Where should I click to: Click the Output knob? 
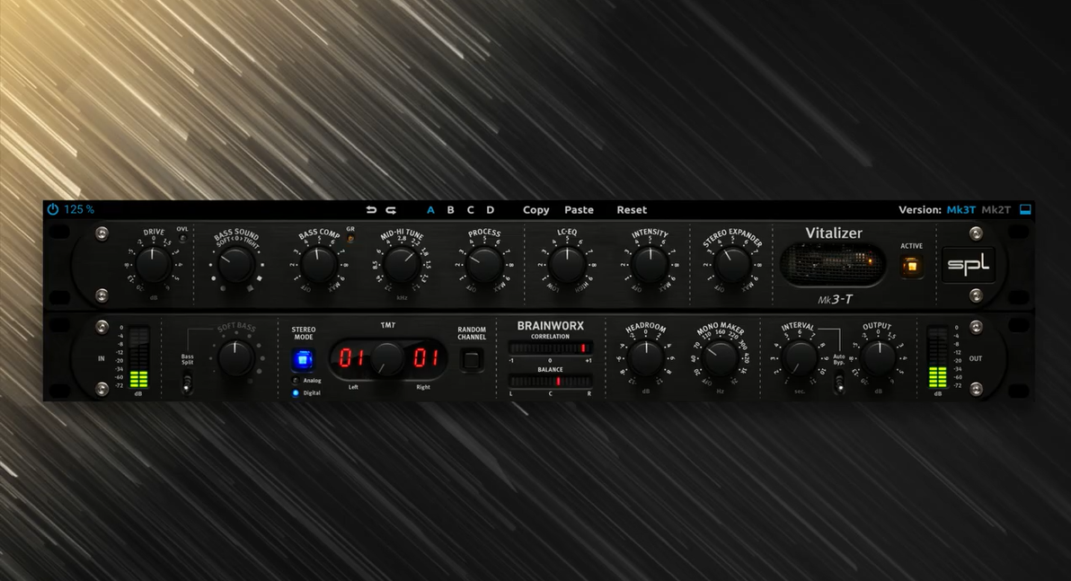tap(879, 357)
